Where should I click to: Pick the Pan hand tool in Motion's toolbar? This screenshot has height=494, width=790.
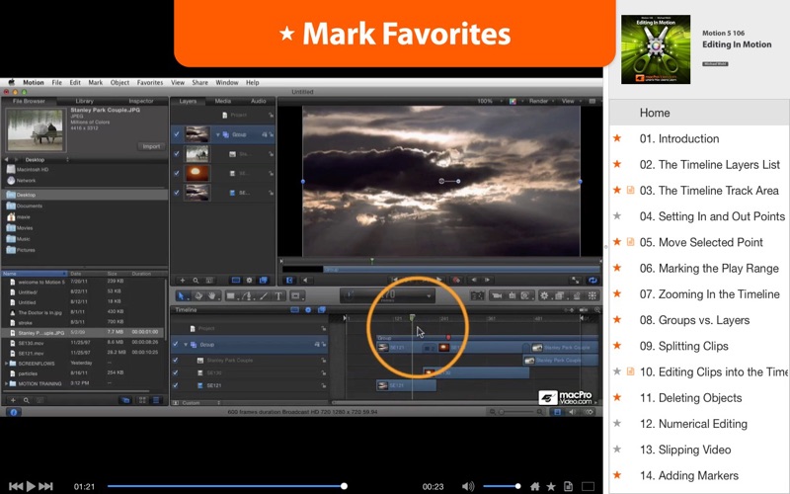click(x=212, y=295)
